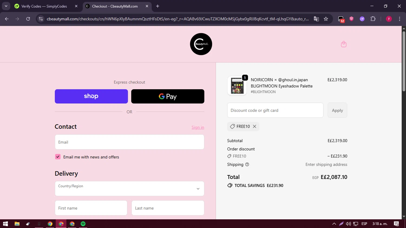Viewport: 406px width, 228px height.
Task: Pay with Shop Pay express button
Action: pos(91,96)
